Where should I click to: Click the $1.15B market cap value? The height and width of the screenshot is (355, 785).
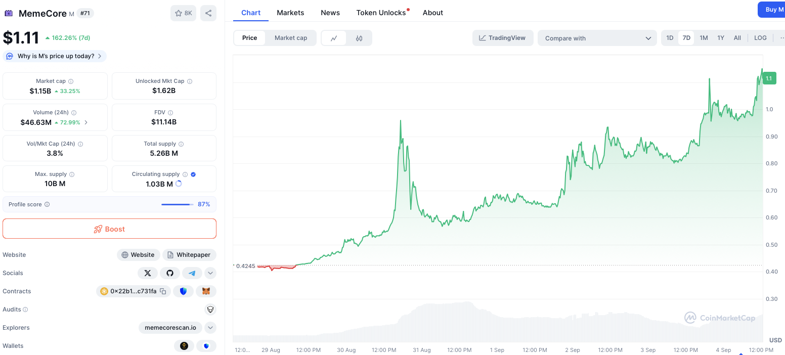(x=40, y=91)
